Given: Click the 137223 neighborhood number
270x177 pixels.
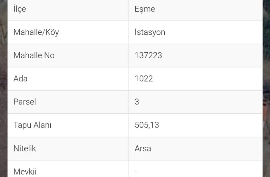Looking at the screenshot, I should 148,55.
